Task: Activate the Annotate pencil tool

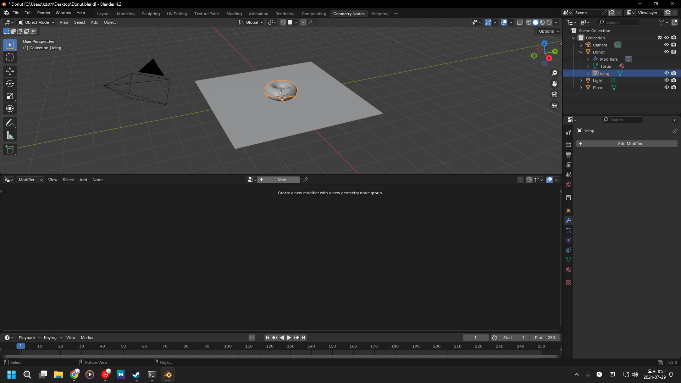Action: point(10,123)
